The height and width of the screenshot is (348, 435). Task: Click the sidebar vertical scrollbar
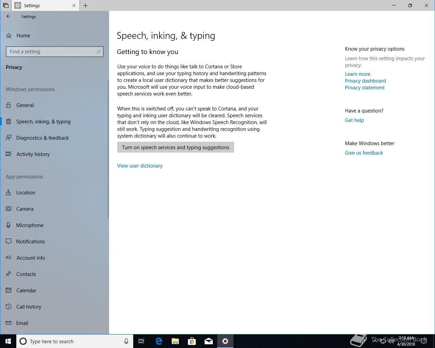[108, 150]
